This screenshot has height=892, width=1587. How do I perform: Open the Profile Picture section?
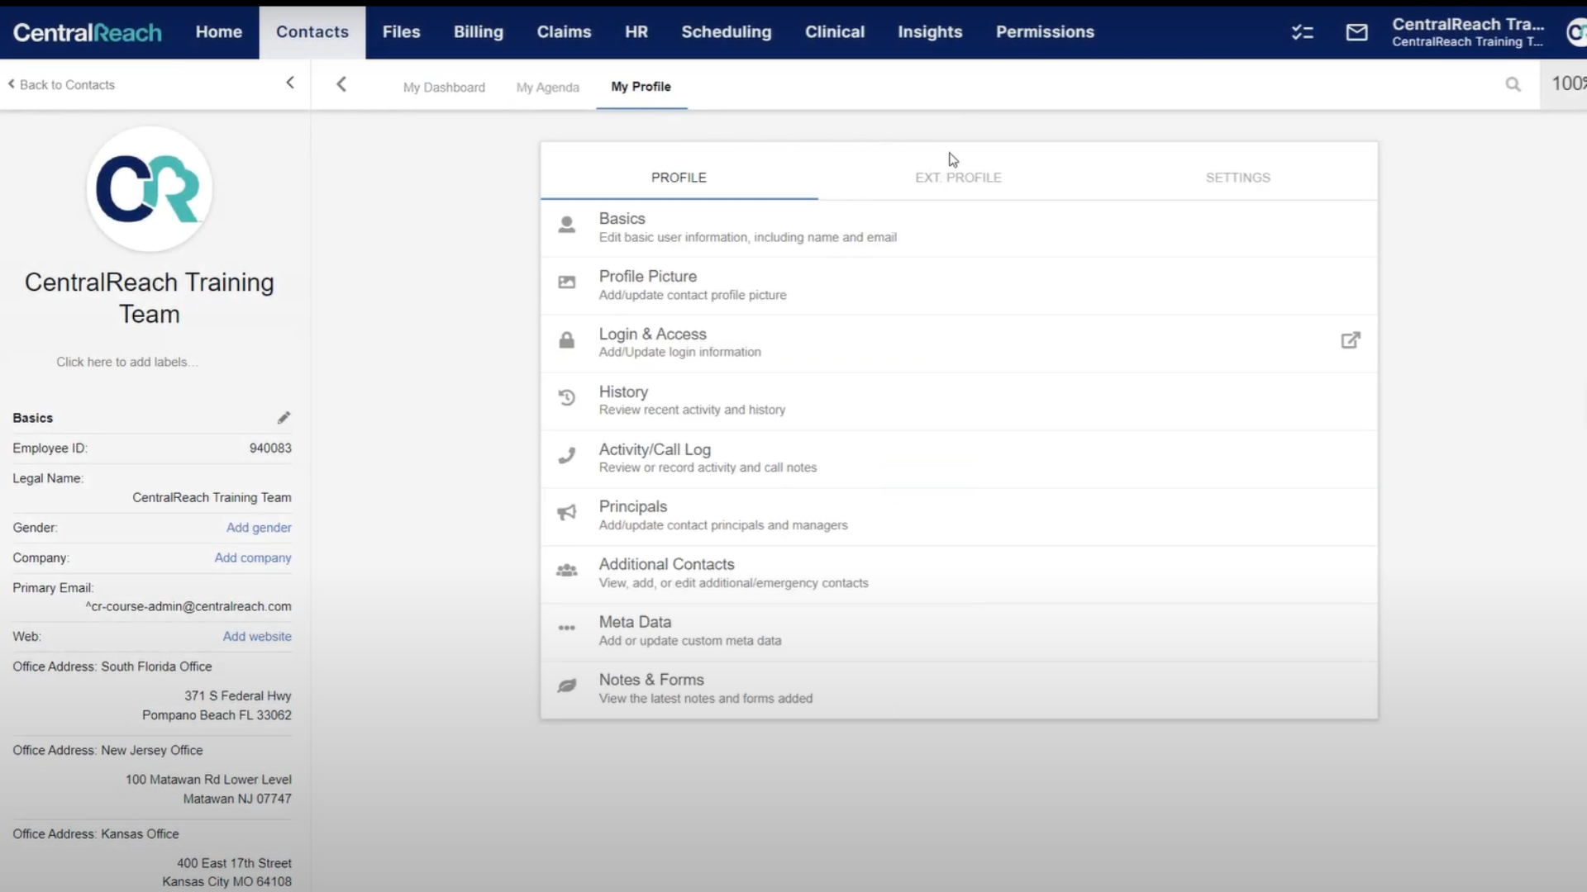click(x=959, y=286)
